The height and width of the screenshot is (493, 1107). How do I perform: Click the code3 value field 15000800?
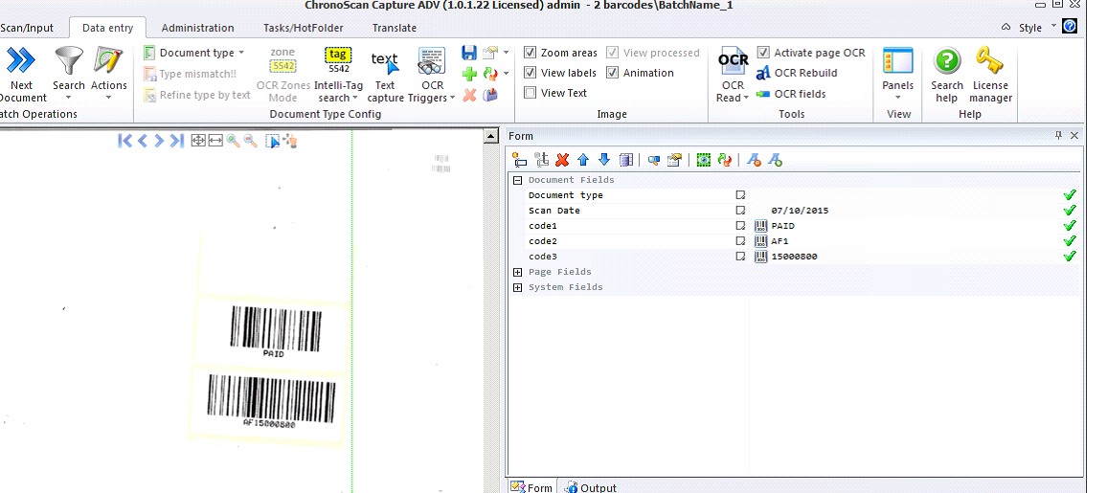[x=794, y=257]
